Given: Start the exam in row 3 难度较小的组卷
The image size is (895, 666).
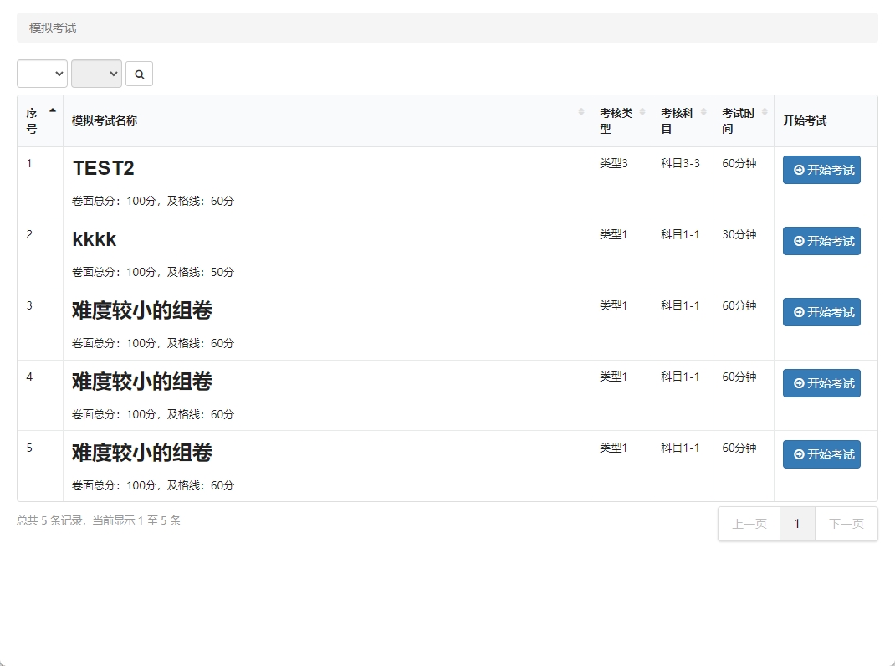Looking at the screenshot, I should click(x=821, y=312).
